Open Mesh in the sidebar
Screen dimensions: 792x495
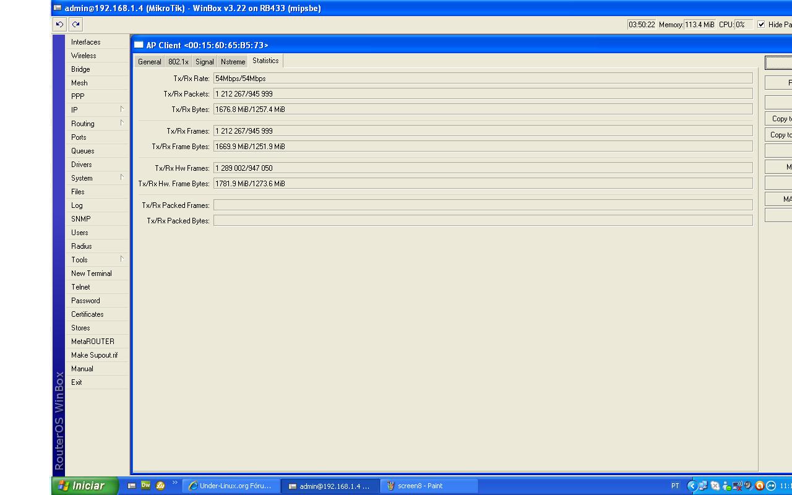click(x=79, y=83)
